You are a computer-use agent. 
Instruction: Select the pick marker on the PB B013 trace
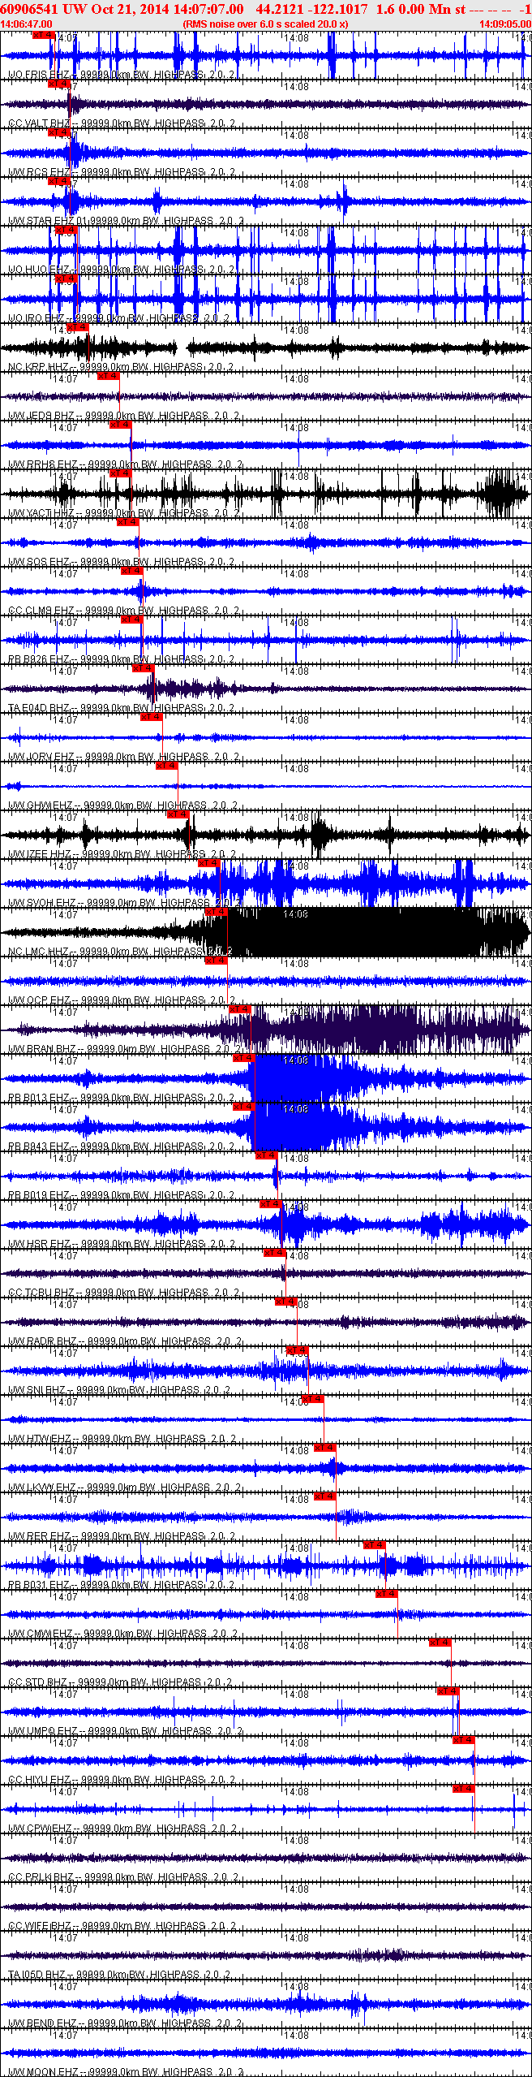click(x=244, y=1058)
